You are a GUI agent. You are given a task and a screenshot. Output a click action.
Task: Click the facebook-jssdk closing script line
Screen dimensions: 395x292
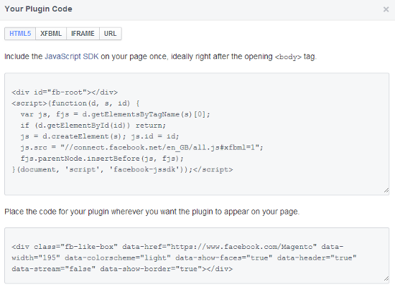click(122, 169)
